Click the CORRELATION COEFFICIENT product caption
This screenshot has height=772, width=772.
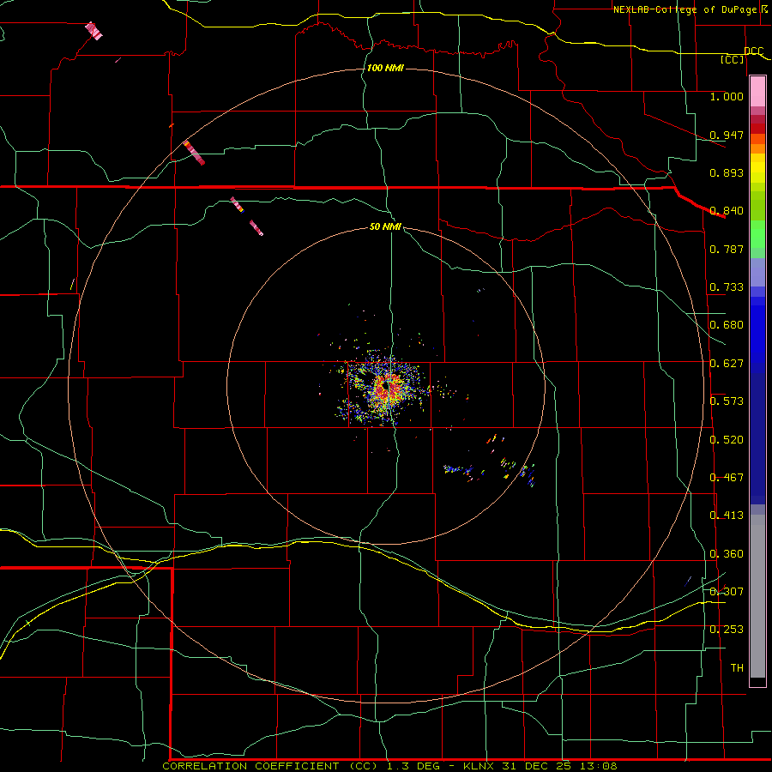point(270,766)
